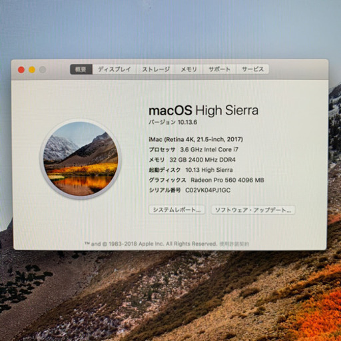Screen dimensions: 341x341
Task: Click the disabled gray zoom button
Action: click(x=43, y=70)
